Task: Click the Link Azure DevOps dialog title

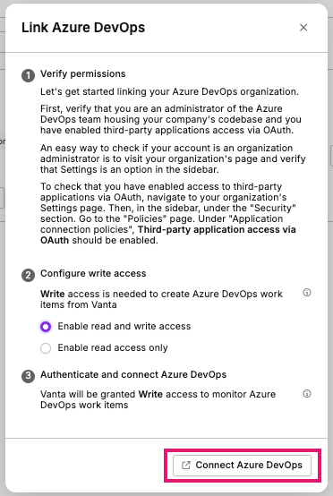Action: [x=83, y=28]
